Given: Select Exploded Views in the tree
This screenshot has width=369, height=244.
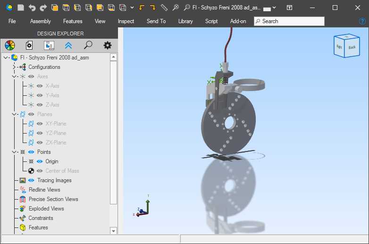Looking at the screenshot, I should pos(46,209).
